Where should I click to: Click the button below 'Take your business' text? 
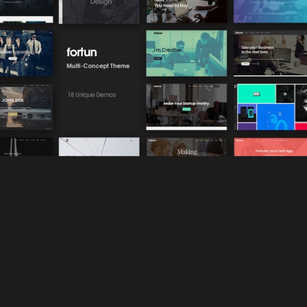coord(245,64)
